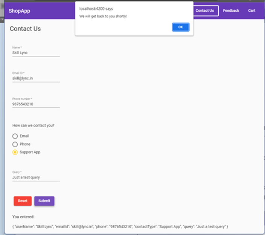Click the 'How can we contact you?' label
Image resolution: width=265 pixels, height=235 pixels.
[x=33, y=125]
